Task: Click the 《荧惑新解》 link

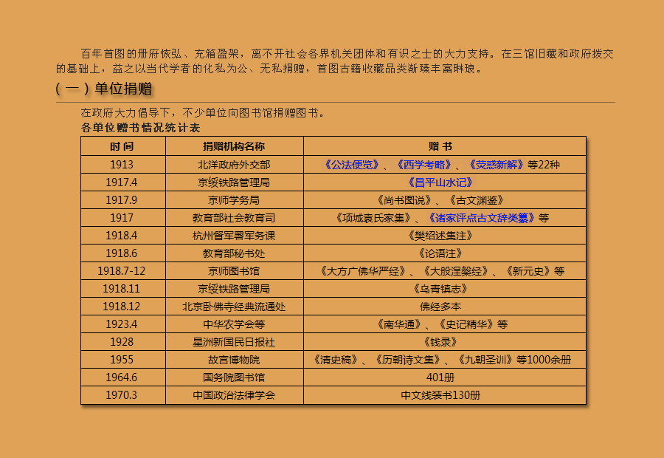Action: coord(497,165)
